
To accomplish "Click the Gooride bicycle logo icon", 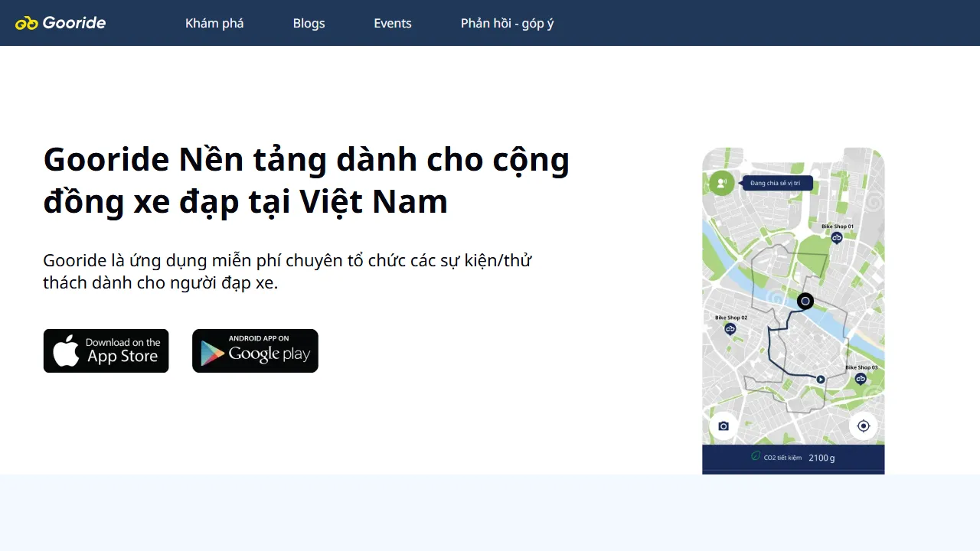I will pyautogui.click(x=26, y=22).
